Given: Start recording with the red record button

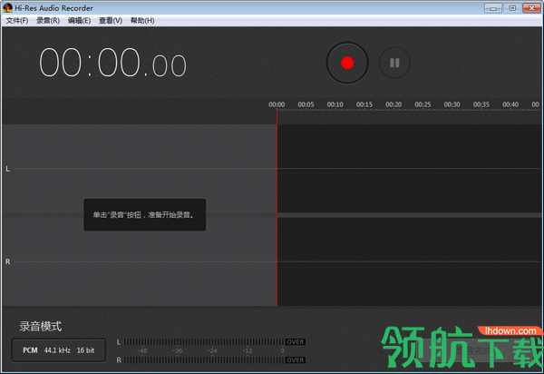Looking at the screenshot, I should (347, 63).
